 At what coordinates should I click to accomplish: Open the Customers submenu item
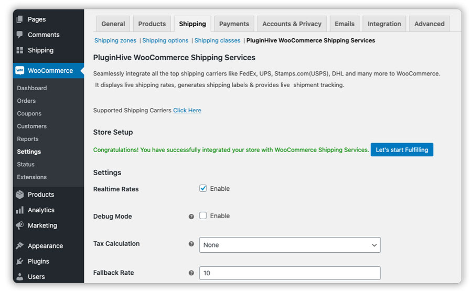[x=32, y=126]
